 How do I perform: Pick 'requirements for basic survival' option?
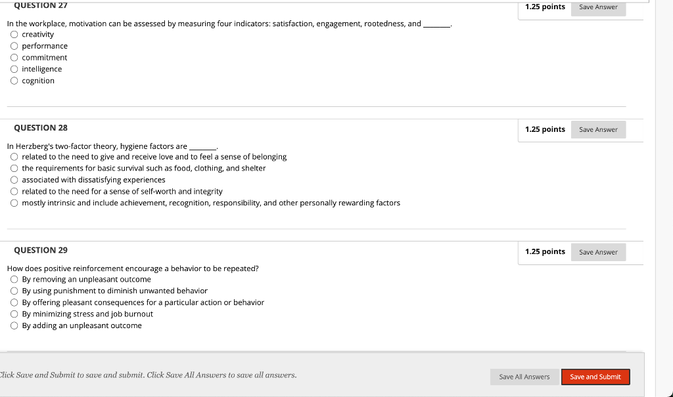(x=14, y=169)
